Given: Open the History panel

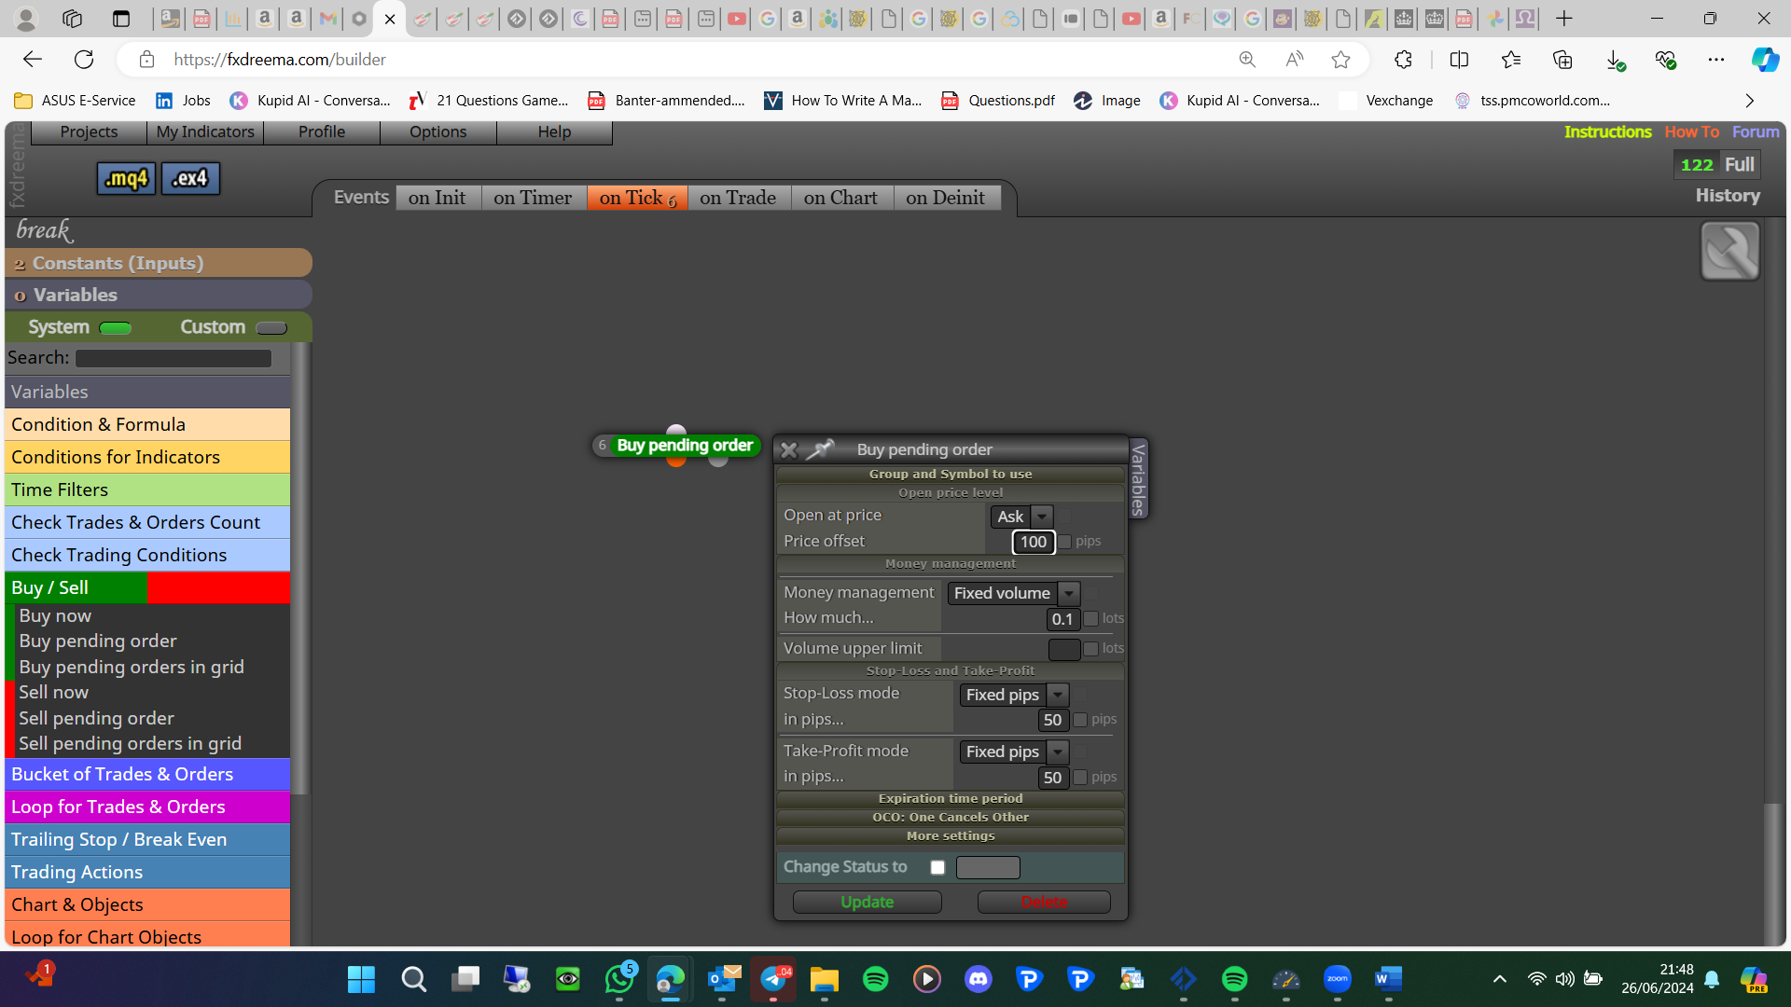Looking at the screenshot, I should click(1728, 196).
